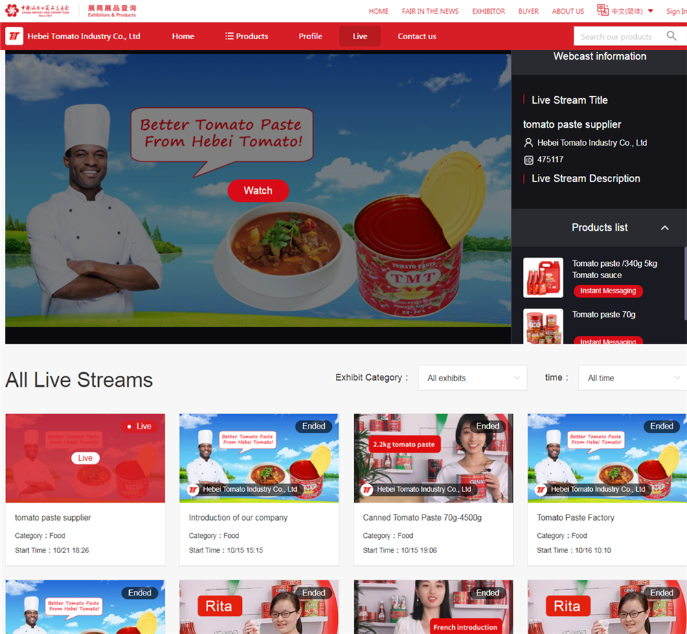Open the HOME top navigation link
The height and width of the screenshot is (634, 687).
tap(379, 12)
